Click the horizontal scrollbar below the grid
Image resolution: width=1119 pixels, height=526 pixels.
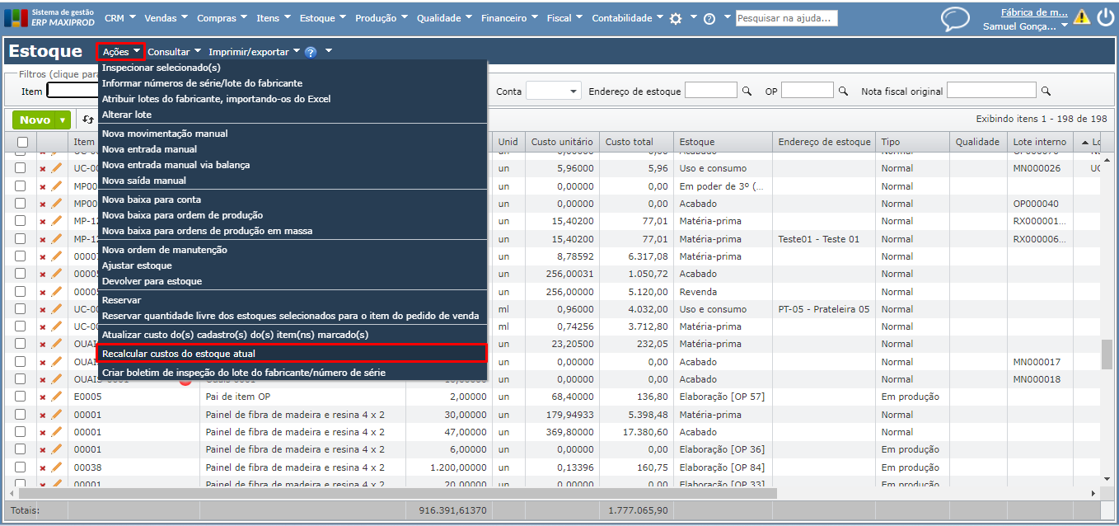pyautogui.click(x=396, y=493)
